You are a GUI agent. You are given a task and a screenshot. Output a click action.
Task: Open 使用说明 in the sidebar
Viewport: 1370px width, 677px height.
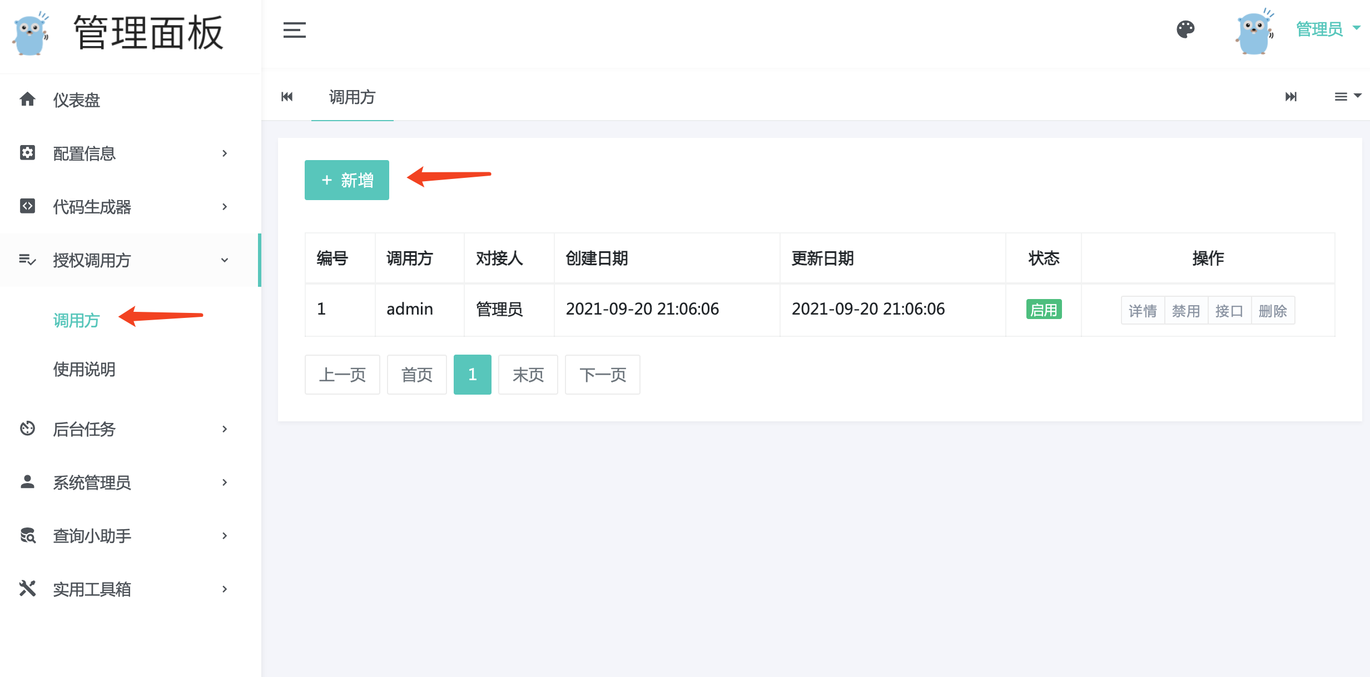coord(85,369)
